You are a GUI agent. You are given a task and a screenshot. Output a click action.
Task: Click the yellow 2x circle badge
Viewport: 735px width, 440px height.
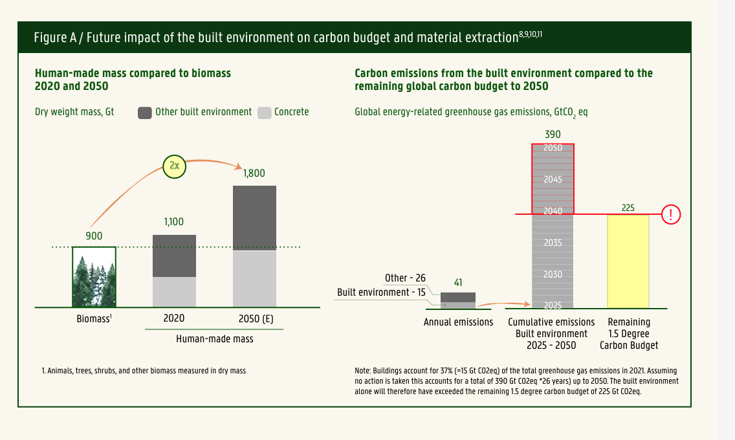(175, 167)
